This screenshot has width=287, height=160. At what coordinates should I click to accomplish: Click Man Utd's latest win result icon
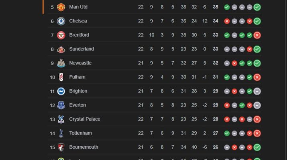click(x=257, y=7)
